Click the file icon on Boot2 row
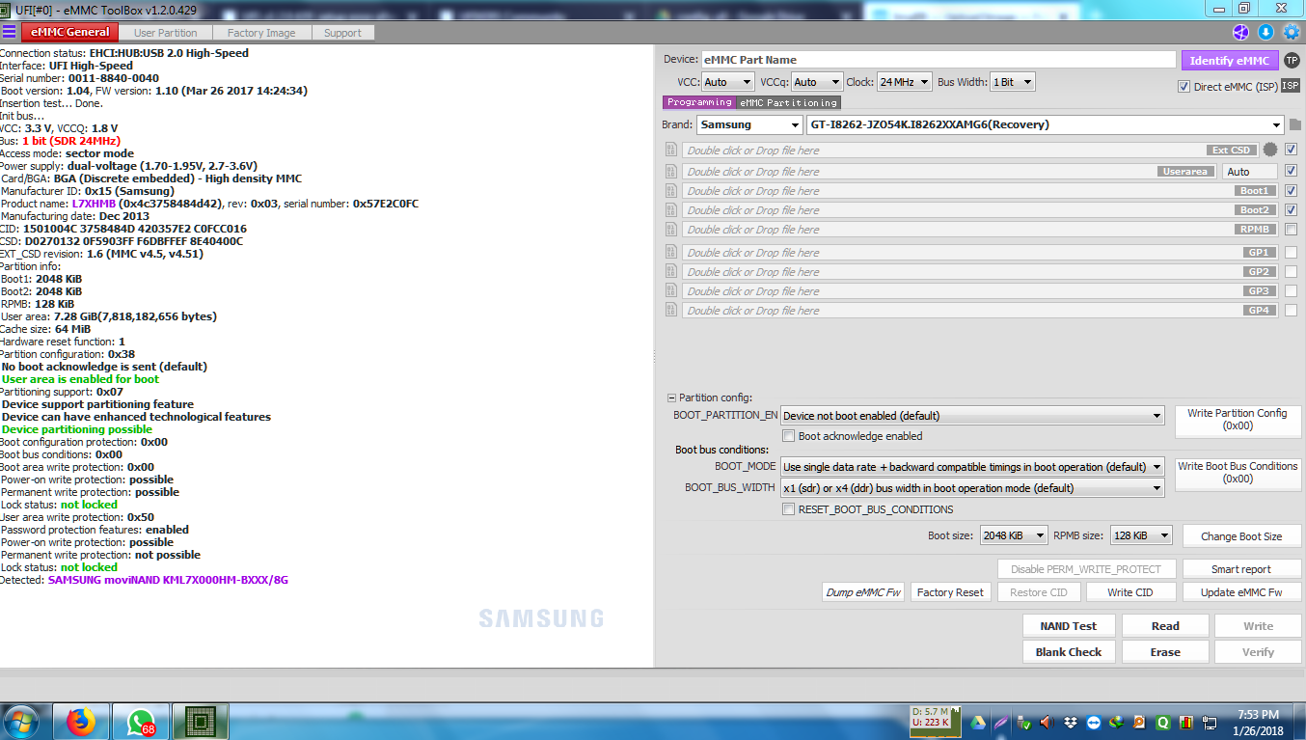 pos(671,210)
